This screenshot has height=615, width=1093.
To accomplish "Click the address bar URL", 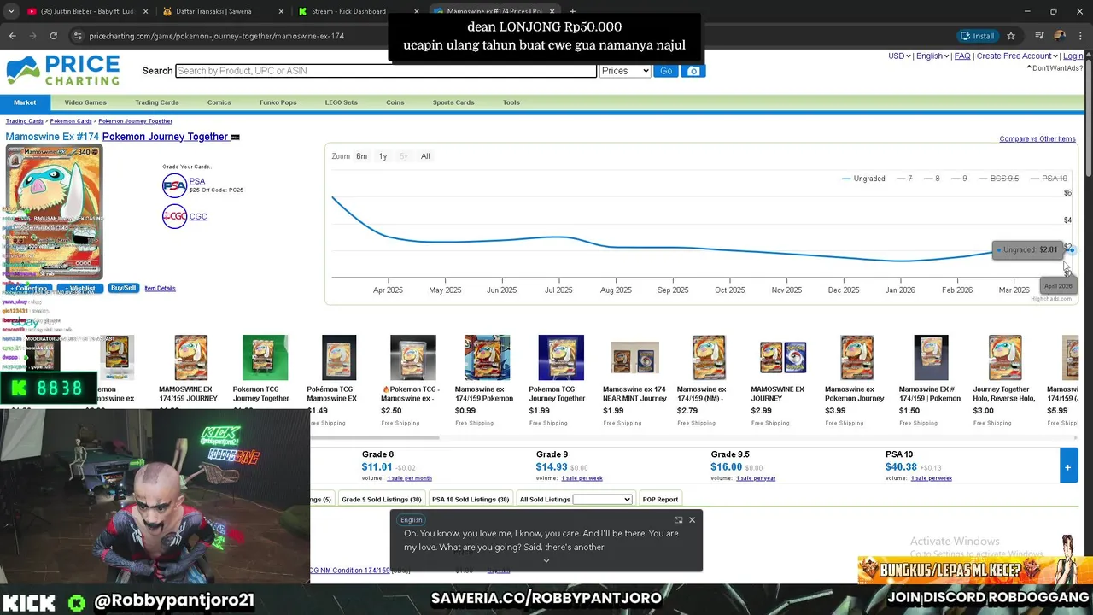I will [x=217, y=36].
